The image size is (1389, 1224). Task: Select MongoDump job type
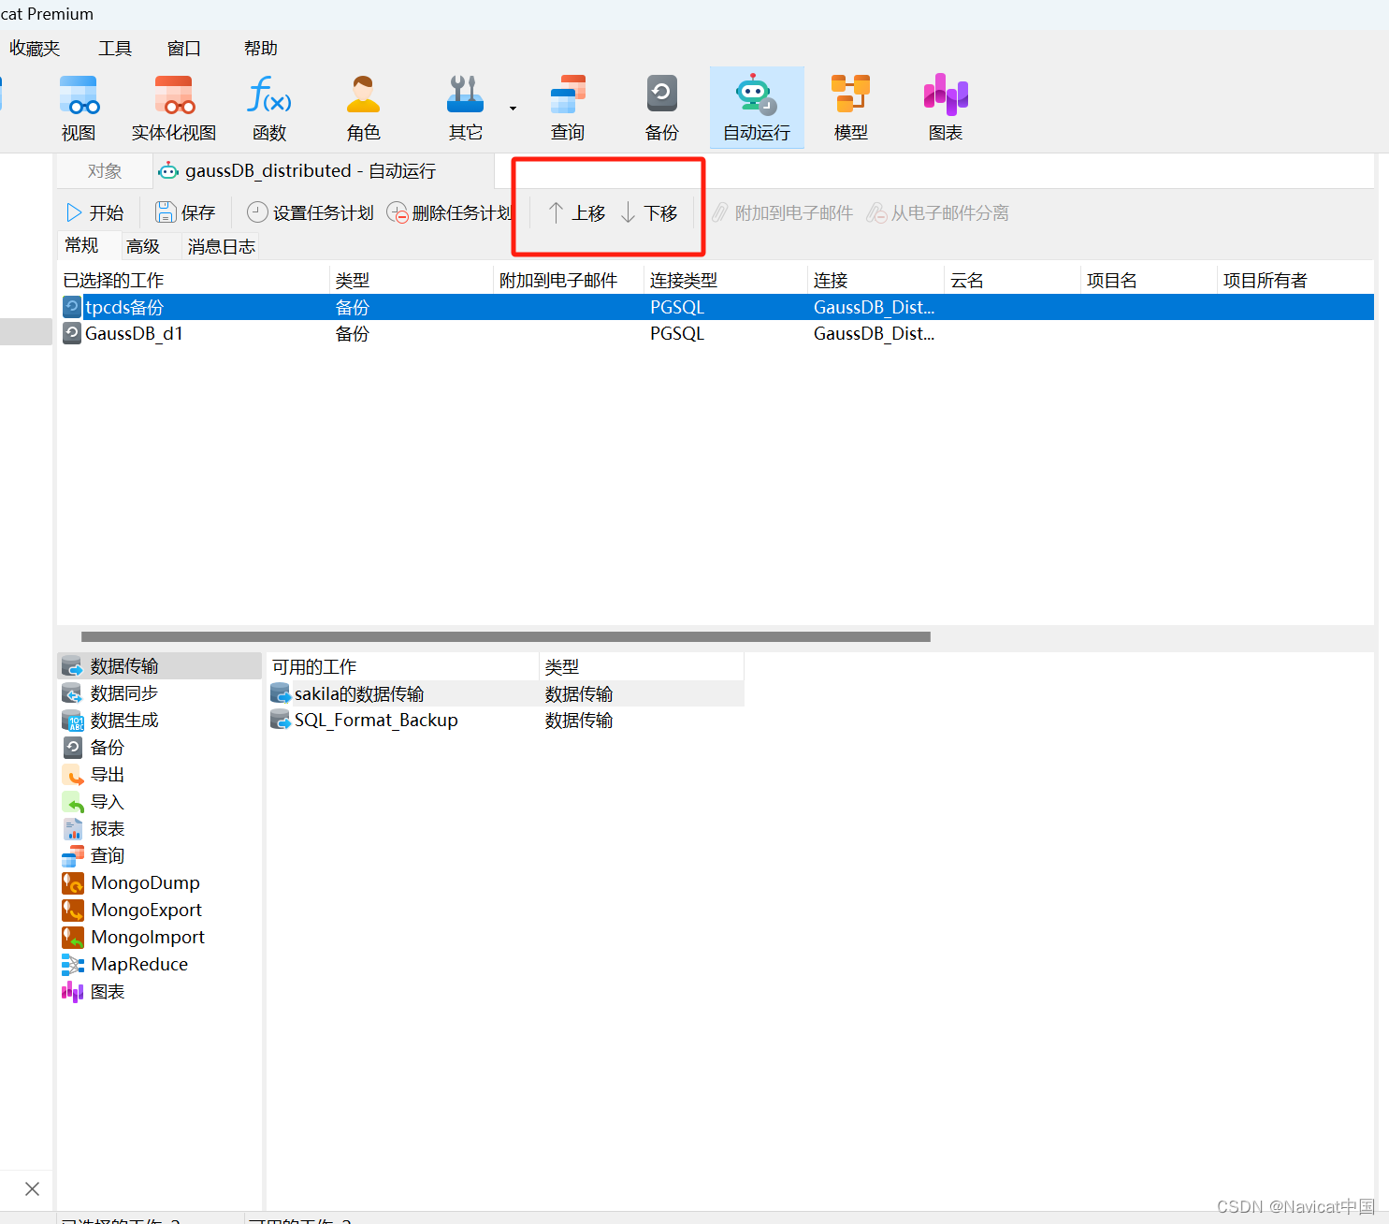(x=159, y=882)
